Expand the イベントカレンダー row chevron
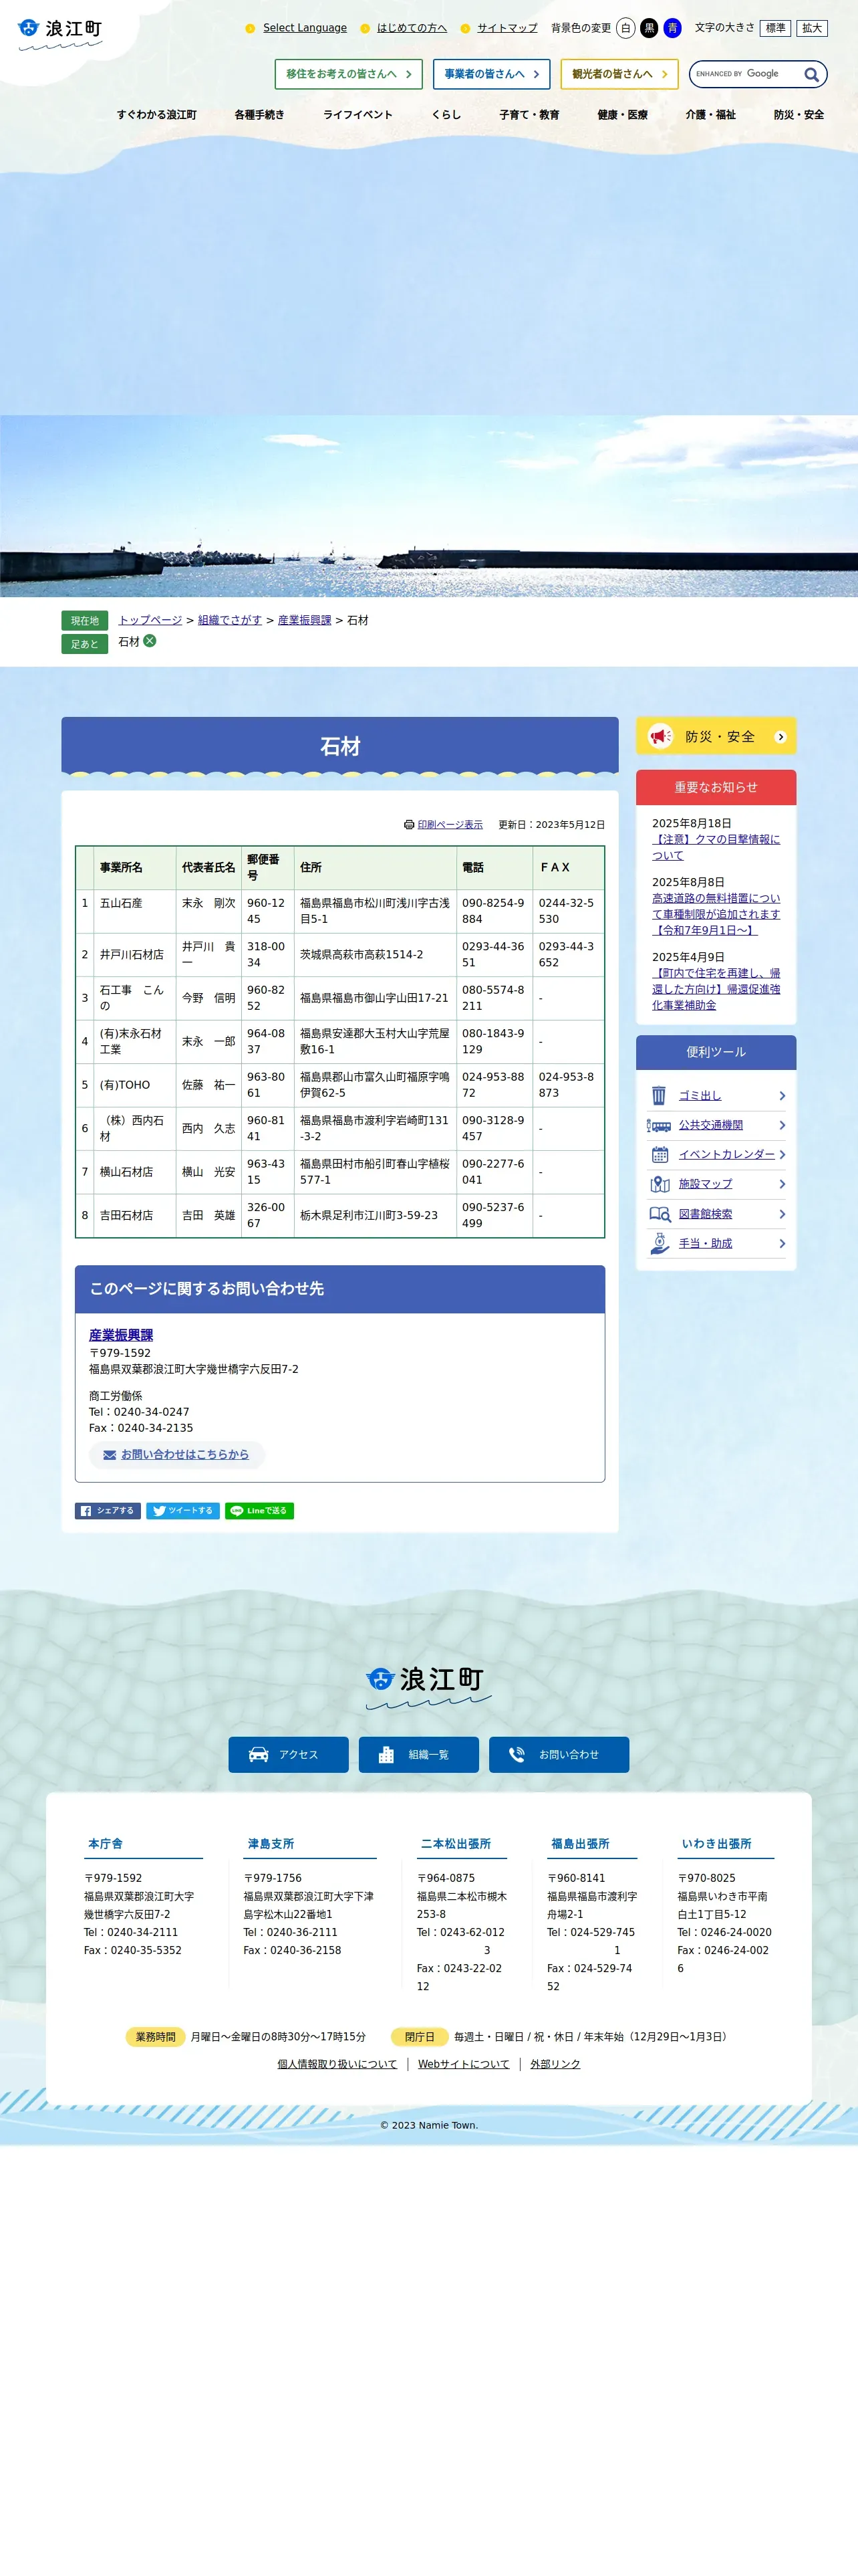Viewport: 858px width, 2576px height. [782, 1154]
